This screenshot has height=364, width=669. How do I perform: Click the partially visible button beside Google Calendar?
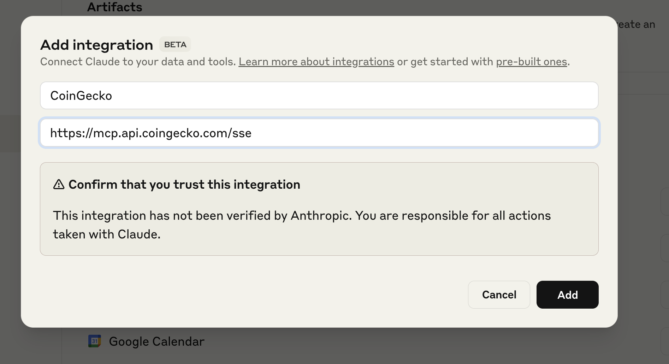pyautogui.click(x=665, y=340)
